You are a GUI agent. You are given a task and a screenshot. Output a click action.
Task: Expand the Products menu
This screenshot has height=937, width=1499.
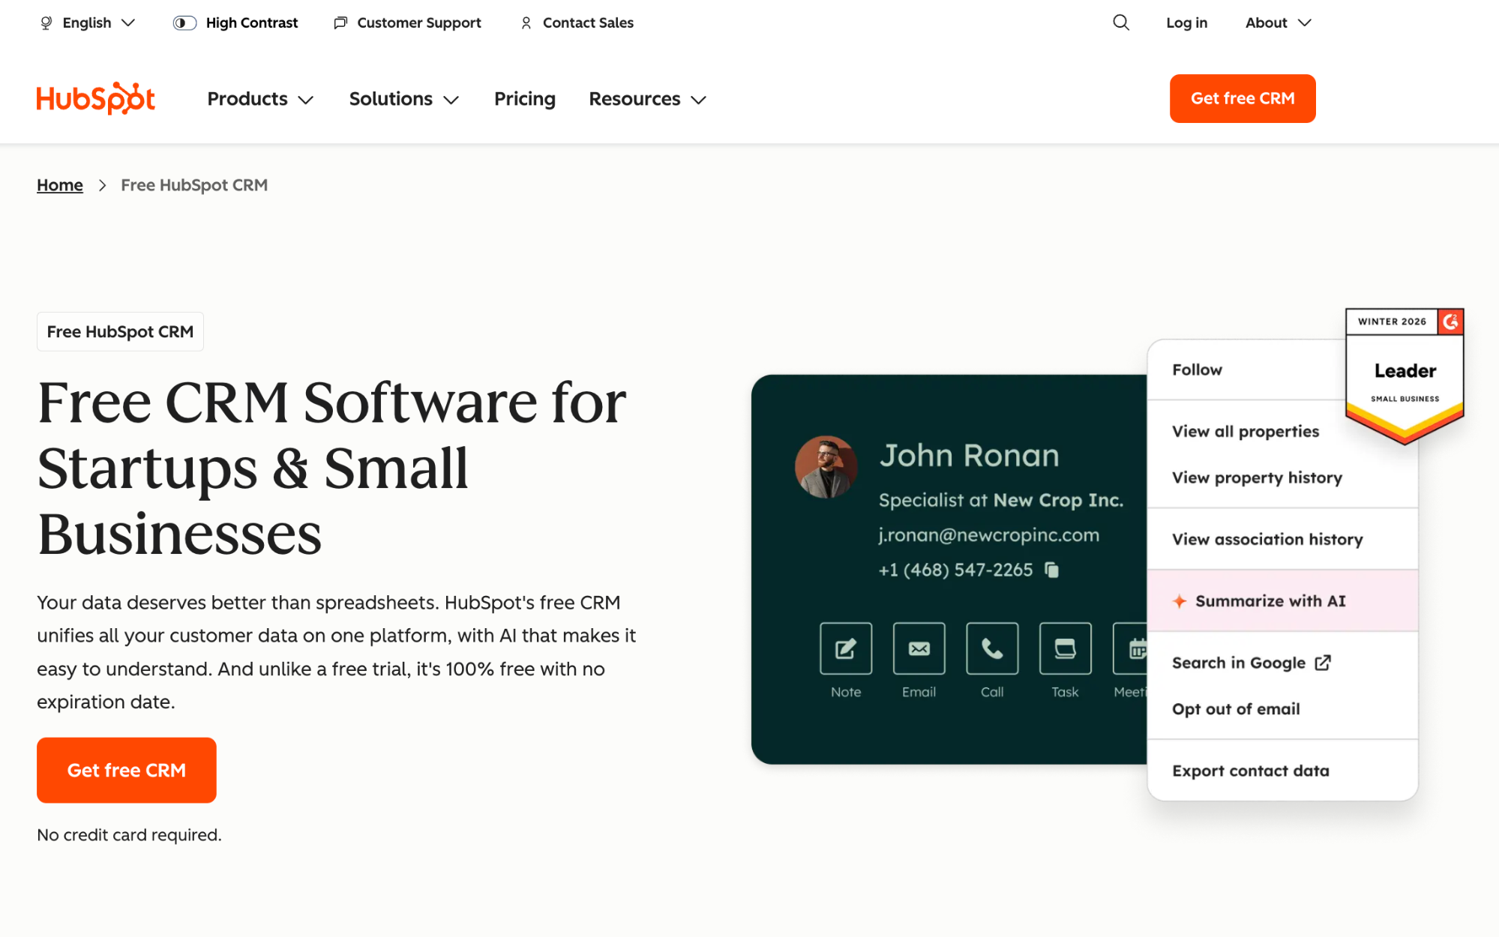click(x=260, y=99)
